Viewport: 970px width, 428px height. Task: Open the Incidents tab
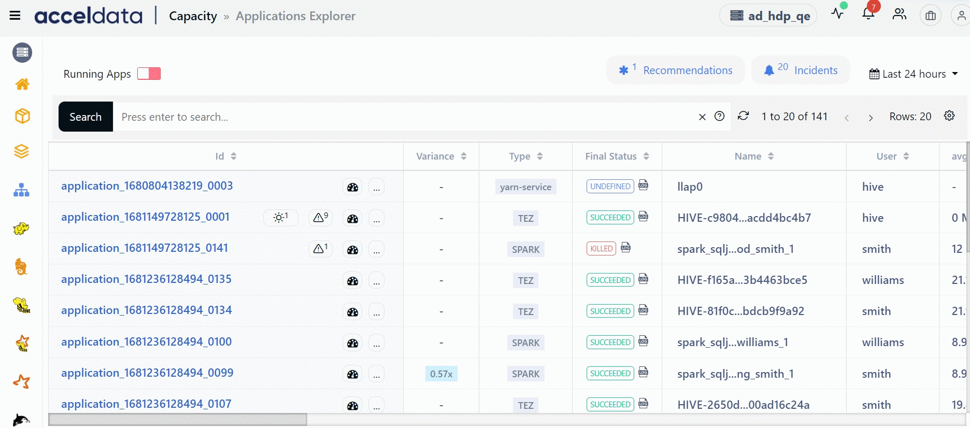(801, 70)
